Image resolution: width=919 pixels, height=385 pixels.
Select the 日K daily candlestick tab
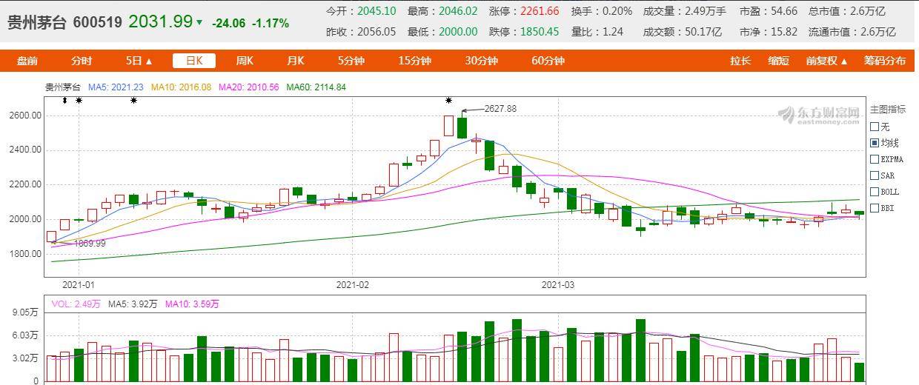194,61
